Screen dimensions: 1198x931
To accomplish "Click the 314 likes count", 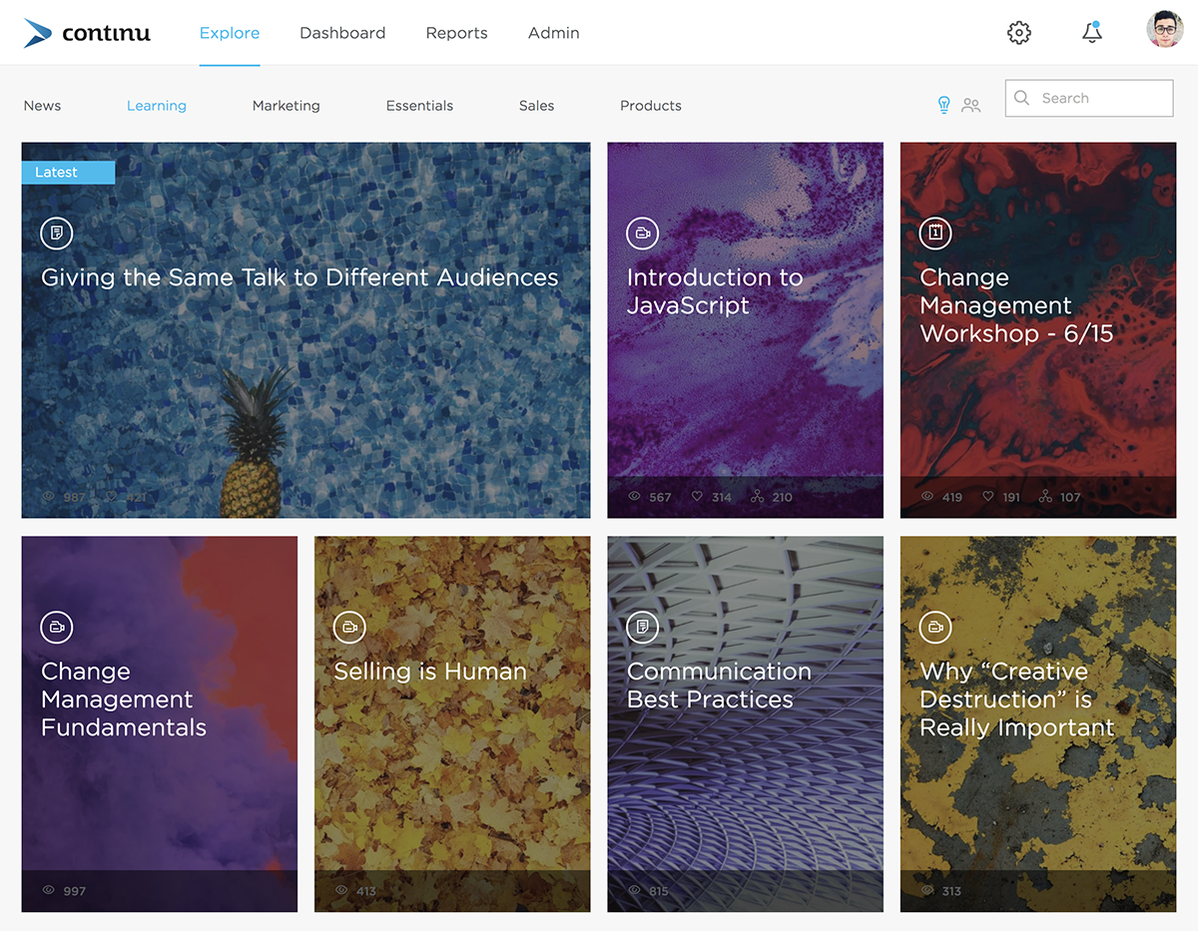I will tap(722, 497).
